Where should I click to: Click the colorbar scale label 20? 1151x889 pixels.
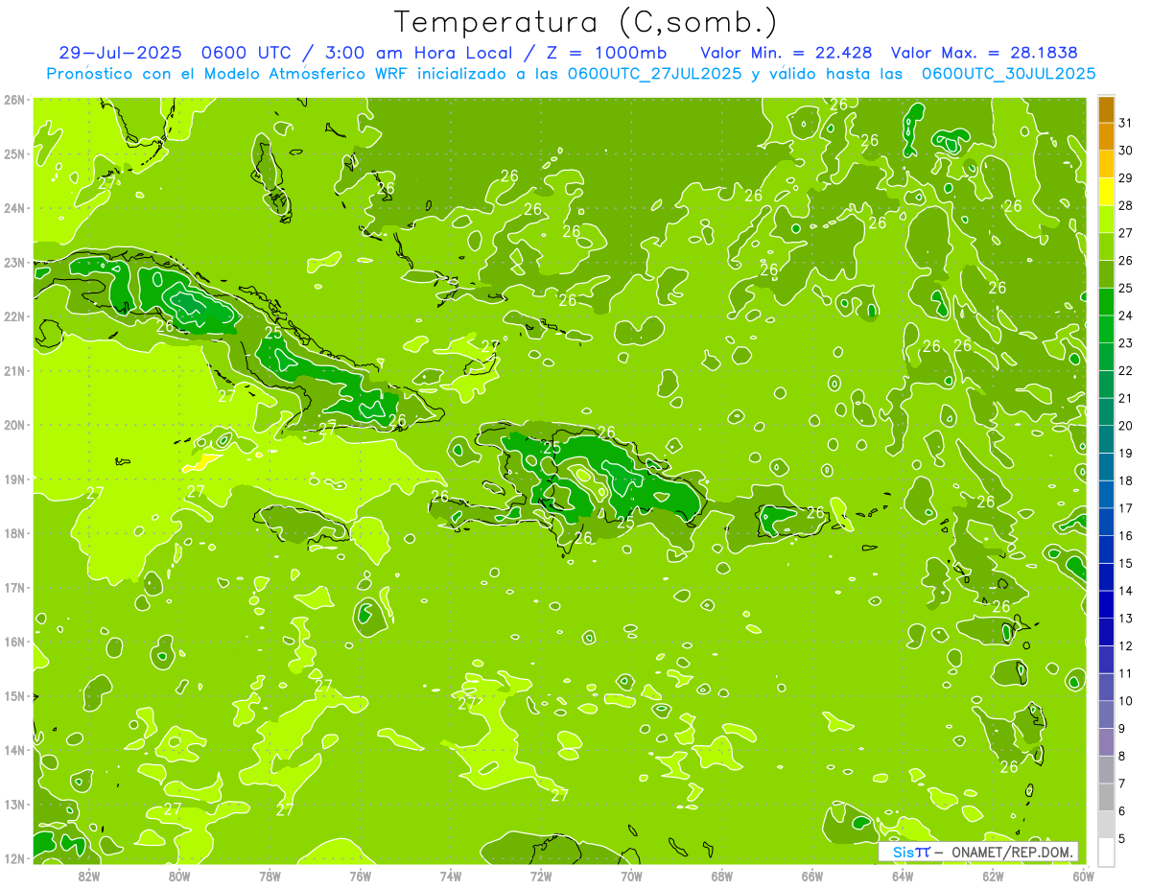coord(1126,425)
